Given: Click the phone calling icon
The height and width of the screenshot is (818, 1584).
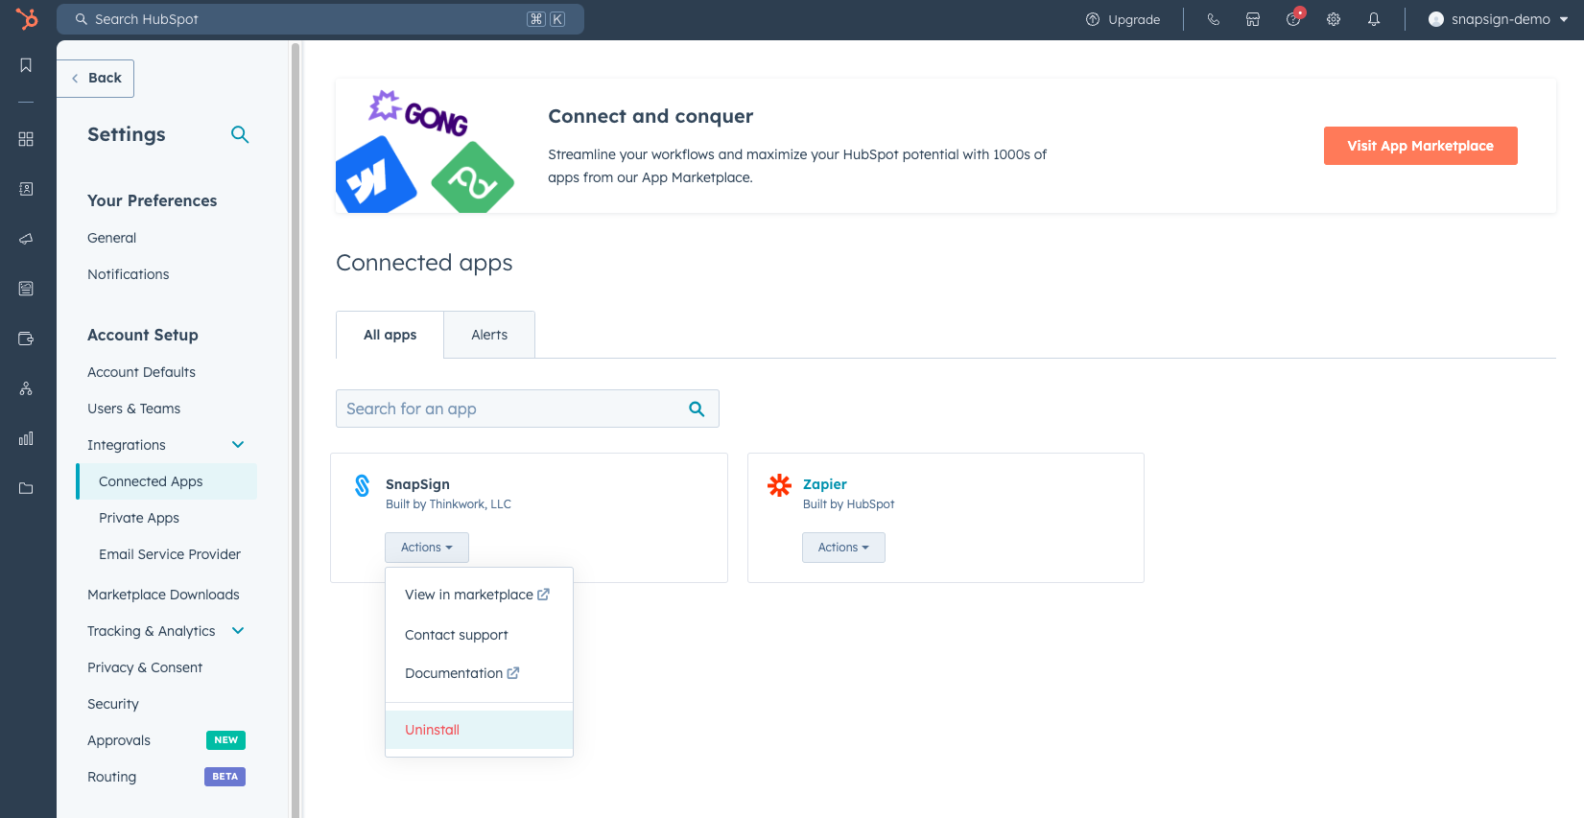Looking at the screenshot, I should (1213, 19).
